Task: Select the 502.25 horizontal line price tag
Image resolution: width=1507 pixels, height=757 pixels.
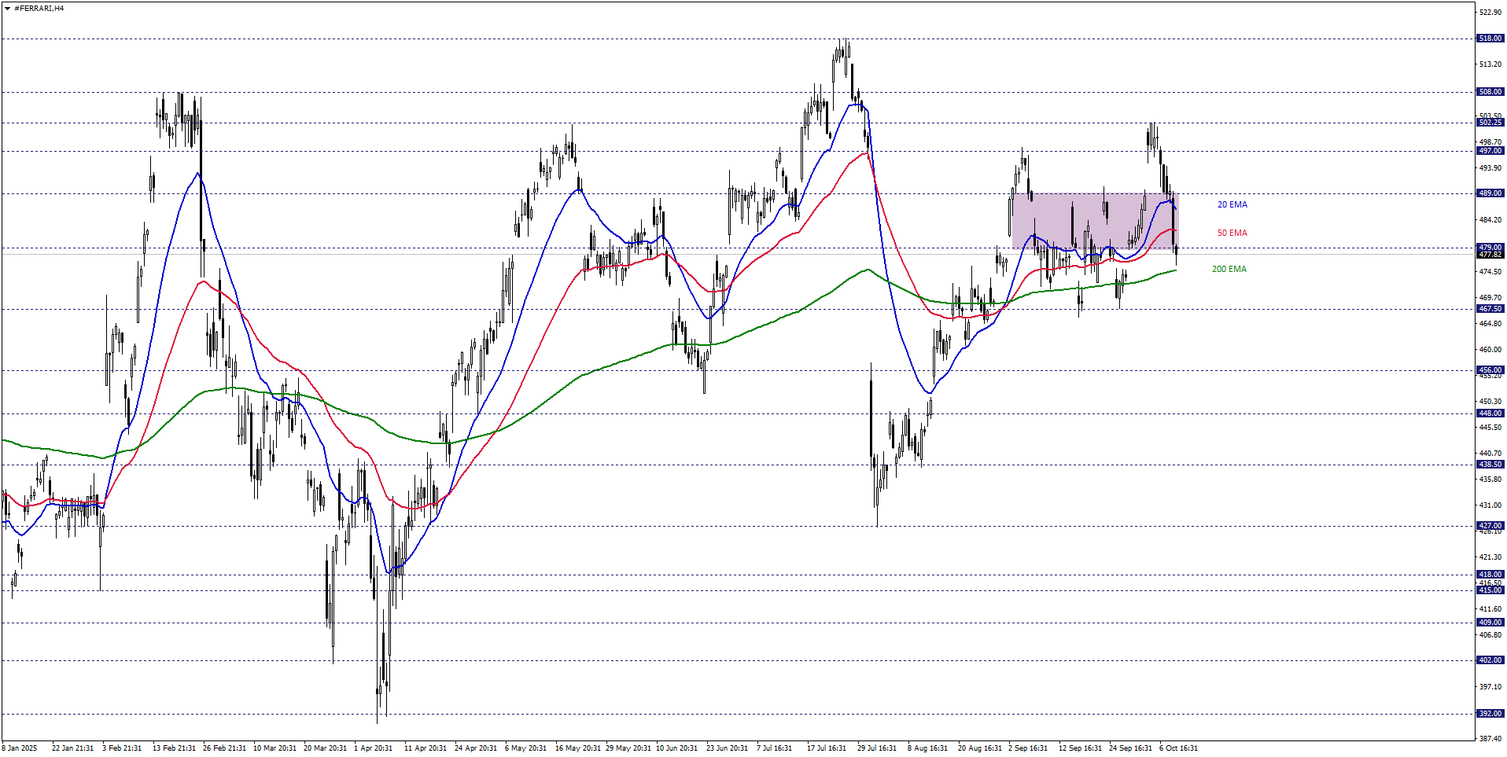Action: point(1490,123)
